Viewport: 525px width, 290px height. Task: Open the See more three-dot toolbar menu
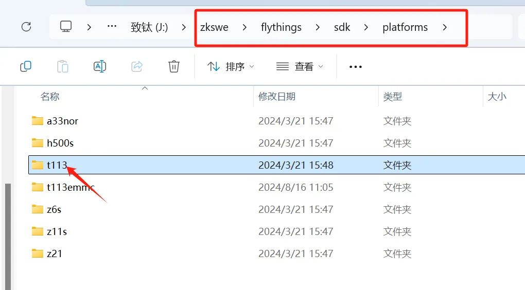356,67
